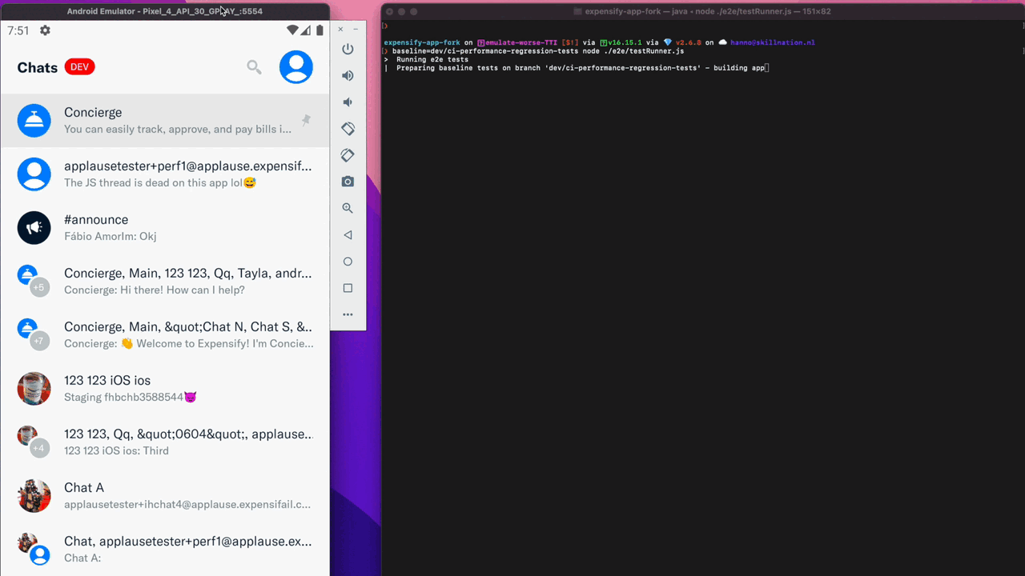Screen dimensions: 1025x576
Task: Take emulator screenshot with camera icon
Action: tap(348, 182)
